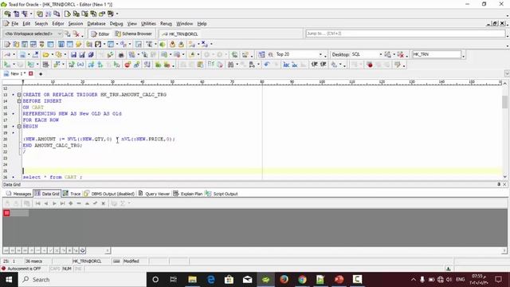The image size is (510, 287).
Task: Open the Database menu
Action: tap(96, 24)
